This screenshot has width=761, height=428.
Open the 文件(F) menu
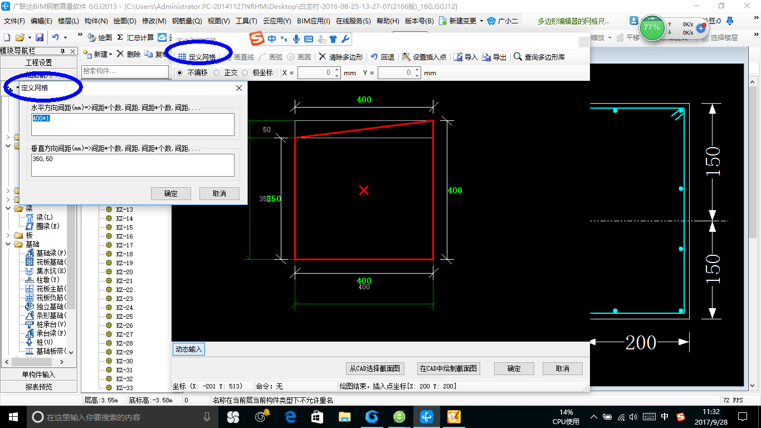coord(14,21)
